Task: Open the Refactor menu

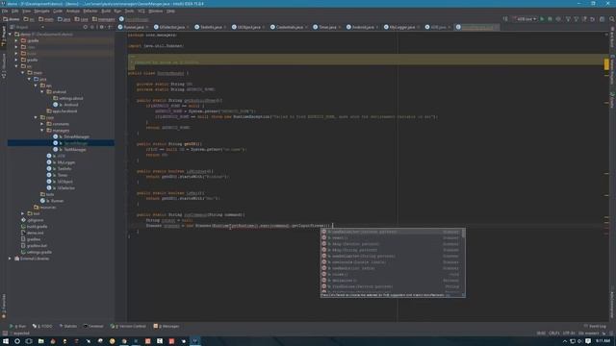Action: pos(90,11)
